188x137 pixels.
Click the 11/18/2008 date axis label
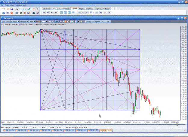[x=156, y=122]
